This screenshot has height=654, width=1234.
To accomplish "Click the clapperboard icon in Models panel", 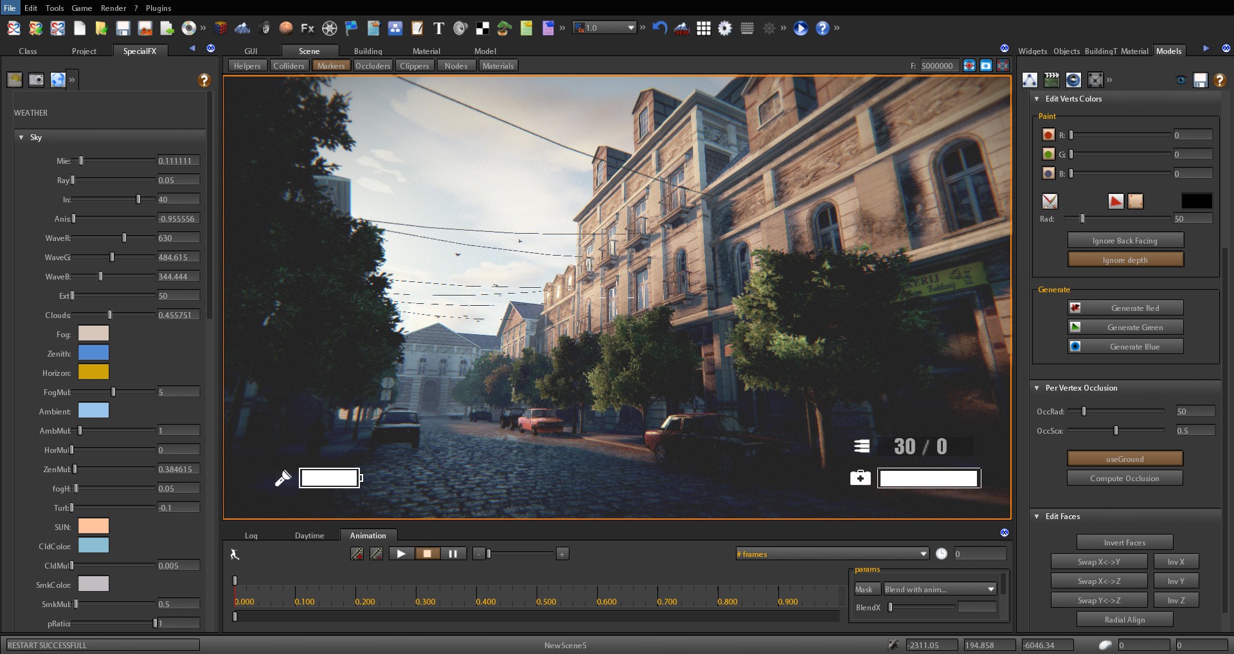I will [1051, 80].
